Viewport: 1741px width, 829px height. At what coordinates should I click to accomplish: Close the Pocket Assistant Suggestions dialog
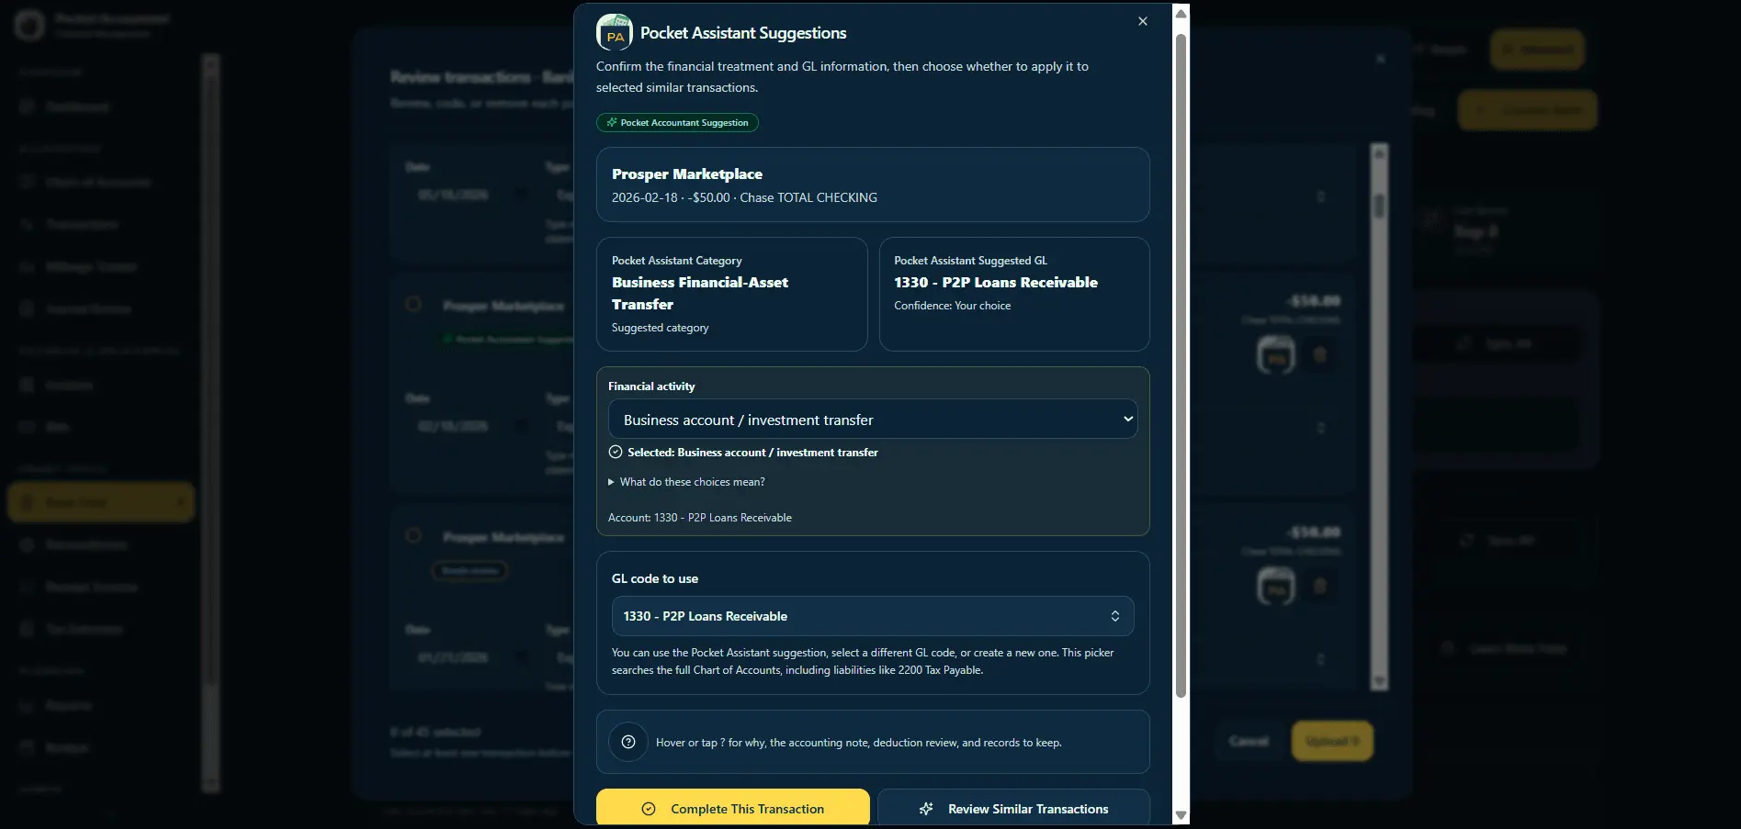(x=1142, y=21)
